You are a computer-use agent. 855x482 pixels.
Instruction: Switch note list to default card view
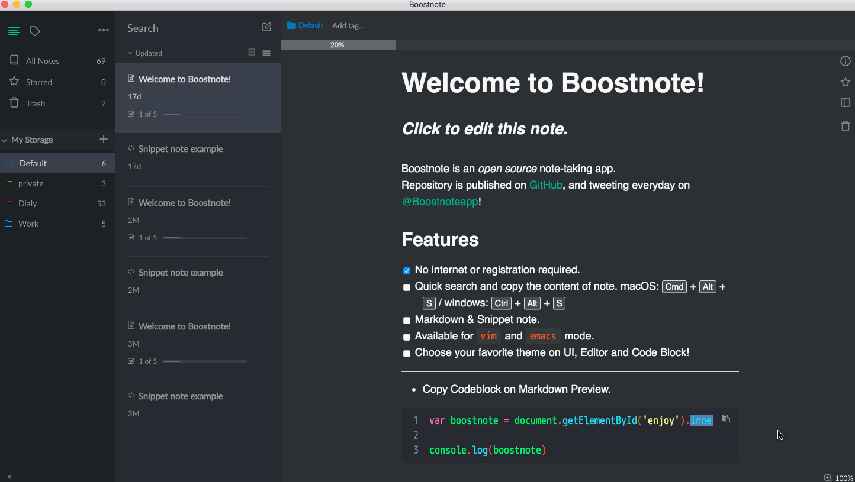(x=252, y=53)
